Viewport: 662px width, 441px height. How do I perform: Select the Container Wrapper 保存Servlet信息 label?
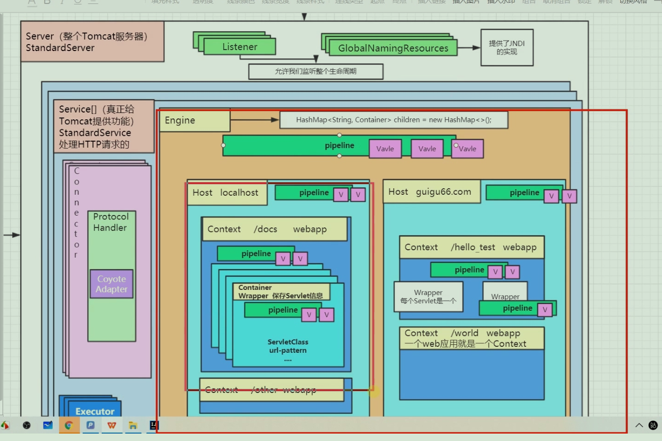coord(281,291)
